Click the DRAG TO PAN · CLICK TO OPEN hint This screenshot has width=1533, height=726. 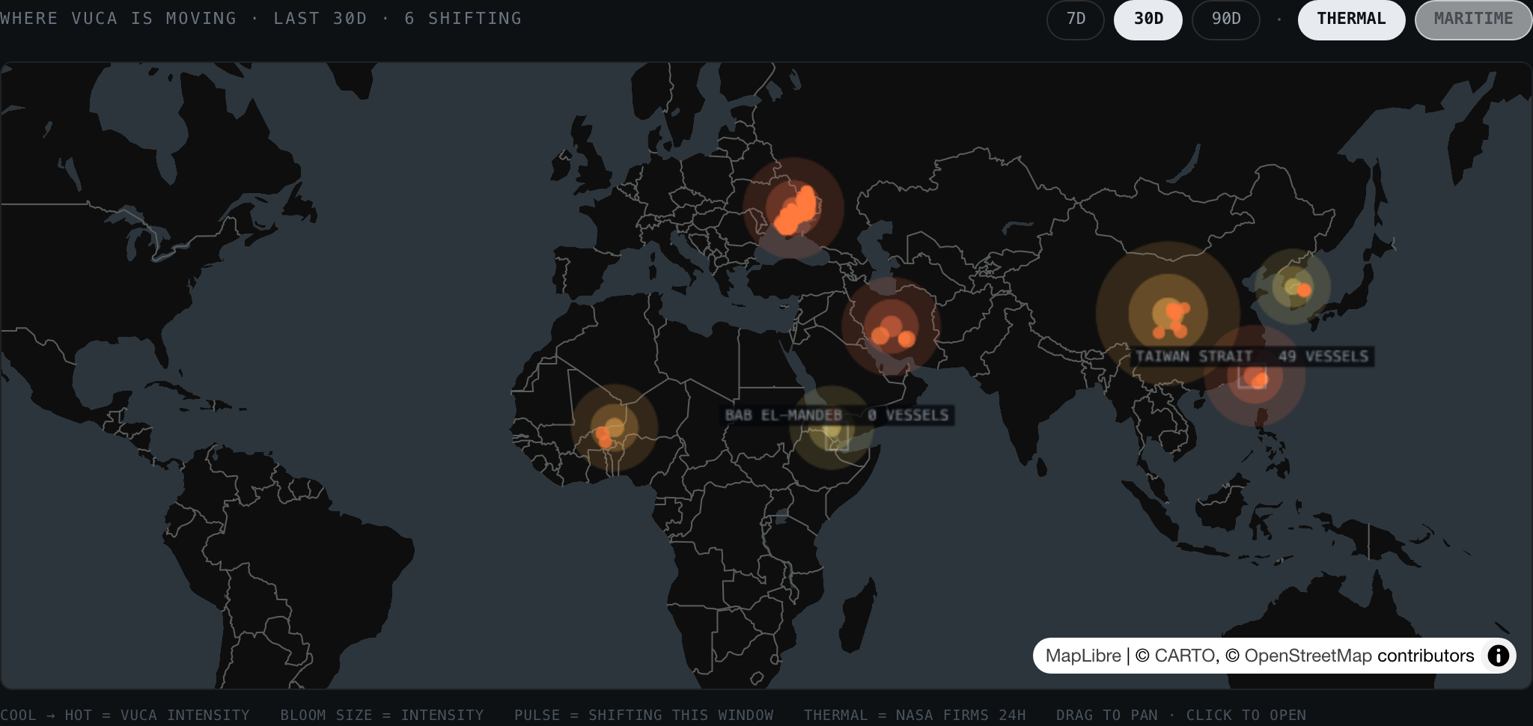pos(1181,715)
